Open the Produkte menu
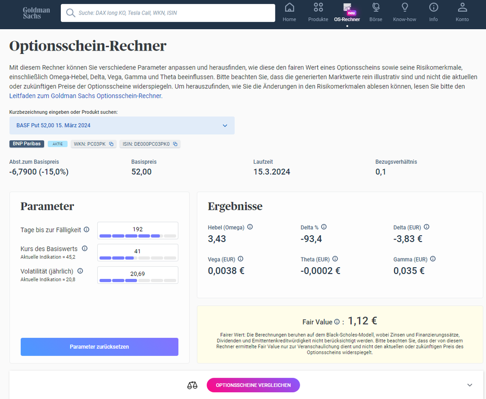 pos(318,13)
